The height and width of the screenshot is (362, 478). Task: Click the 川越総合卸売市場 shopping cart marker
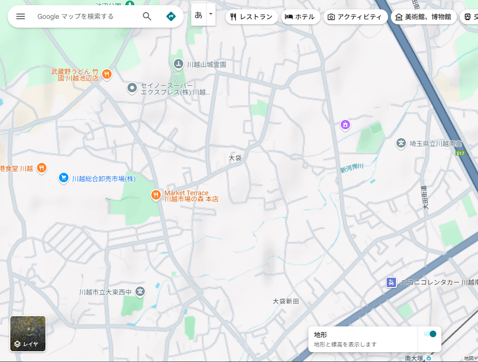(x=63, y=178)
